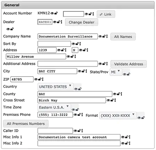Click the ZIP field containing 48785
The image size is (156, 150).
point(22,79)
